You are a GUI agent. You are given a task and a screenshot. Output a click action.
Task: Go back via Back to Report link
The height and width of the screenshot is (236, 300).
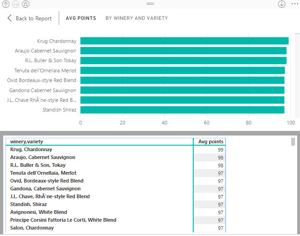pos(33,18)
